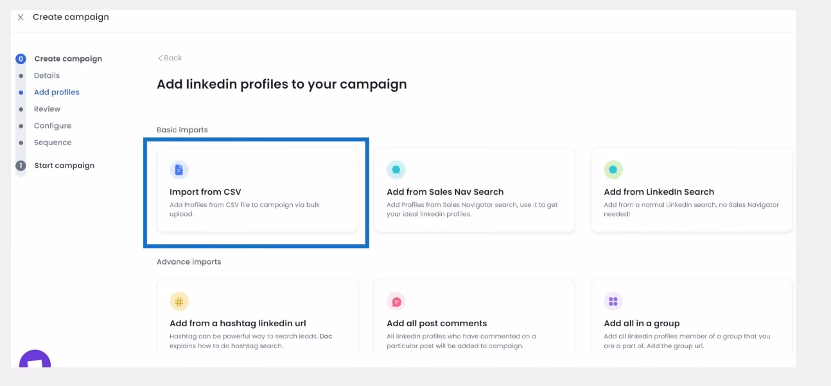Jump to the Review step

point(47,109)
